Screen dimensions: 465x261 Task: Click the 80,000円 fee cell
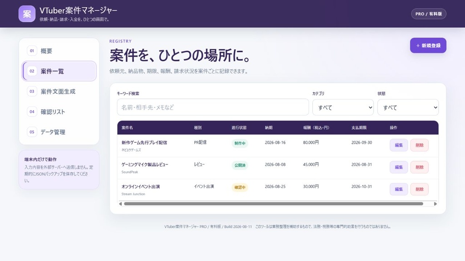pos(311,142)
